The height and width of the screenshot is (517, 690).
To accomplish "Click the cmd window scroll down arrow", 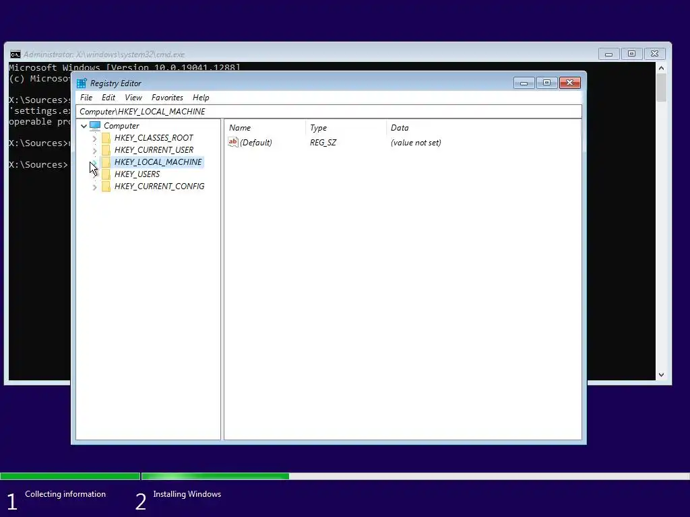I will pyautogui.click(x=661, y=375).
